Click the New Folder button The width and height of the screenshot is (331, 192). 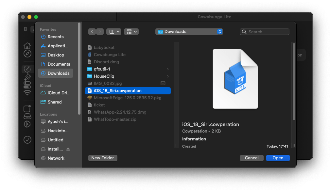[103, 158]
